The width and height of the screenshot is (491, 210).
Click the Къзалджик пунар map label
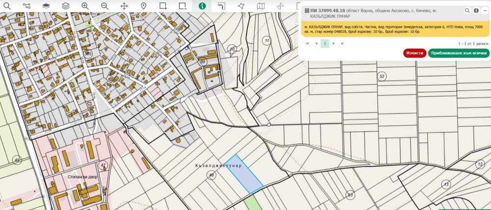coord(218,165)
